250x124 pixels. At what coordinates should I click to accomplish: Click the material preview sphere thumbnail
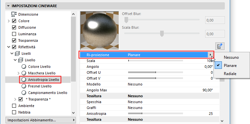100,30
